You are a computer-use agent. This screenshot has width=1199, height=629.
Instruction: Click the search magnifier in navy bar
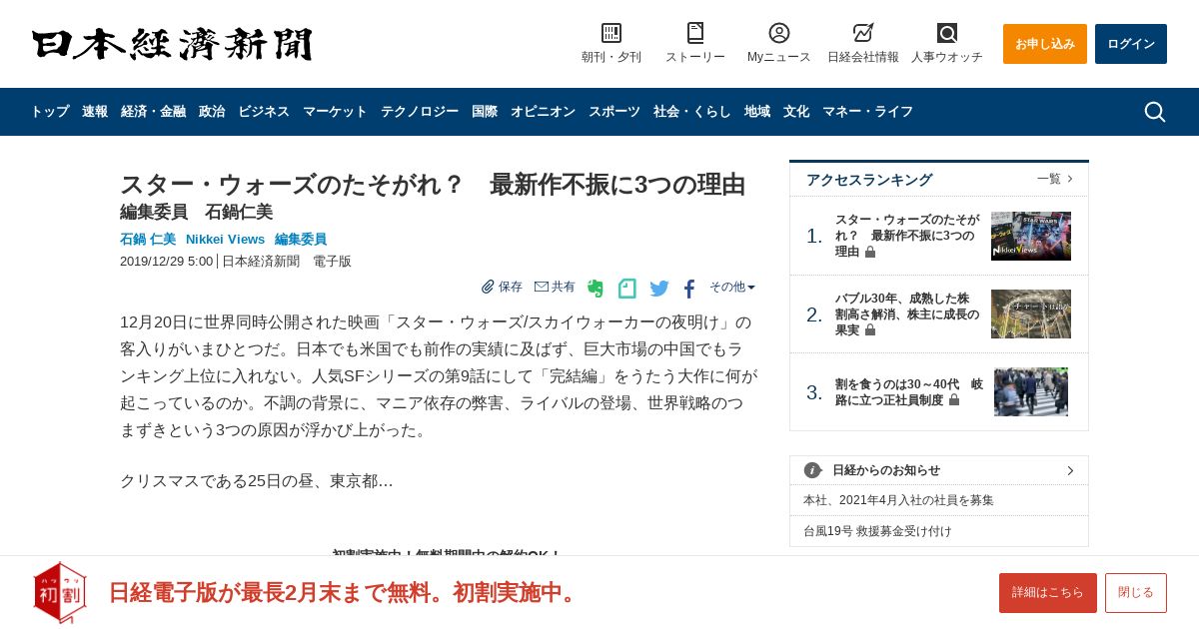pyautogui.click(x=1155, y=112)
